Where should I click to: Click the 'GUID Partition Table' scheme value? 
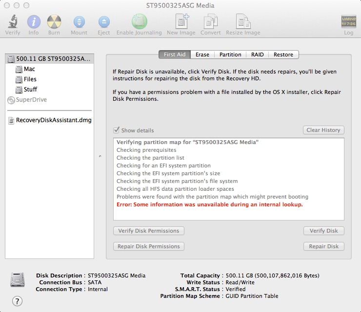pos(252,296)
